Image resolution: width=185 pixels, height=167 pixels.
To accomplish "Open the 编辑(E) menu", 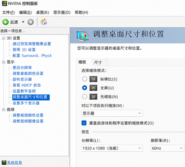I will coord(26,12).
